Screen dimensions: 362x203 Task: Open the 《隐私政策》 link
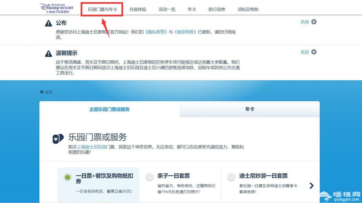pyautogui.click(x=156, y=32)
